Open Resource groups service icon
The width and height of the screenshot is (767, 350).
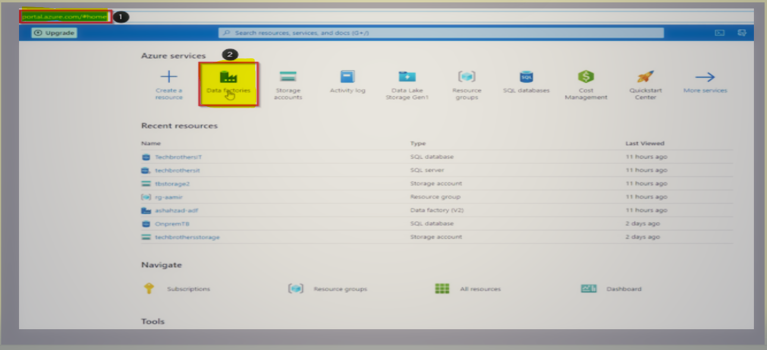pos(467,77)
